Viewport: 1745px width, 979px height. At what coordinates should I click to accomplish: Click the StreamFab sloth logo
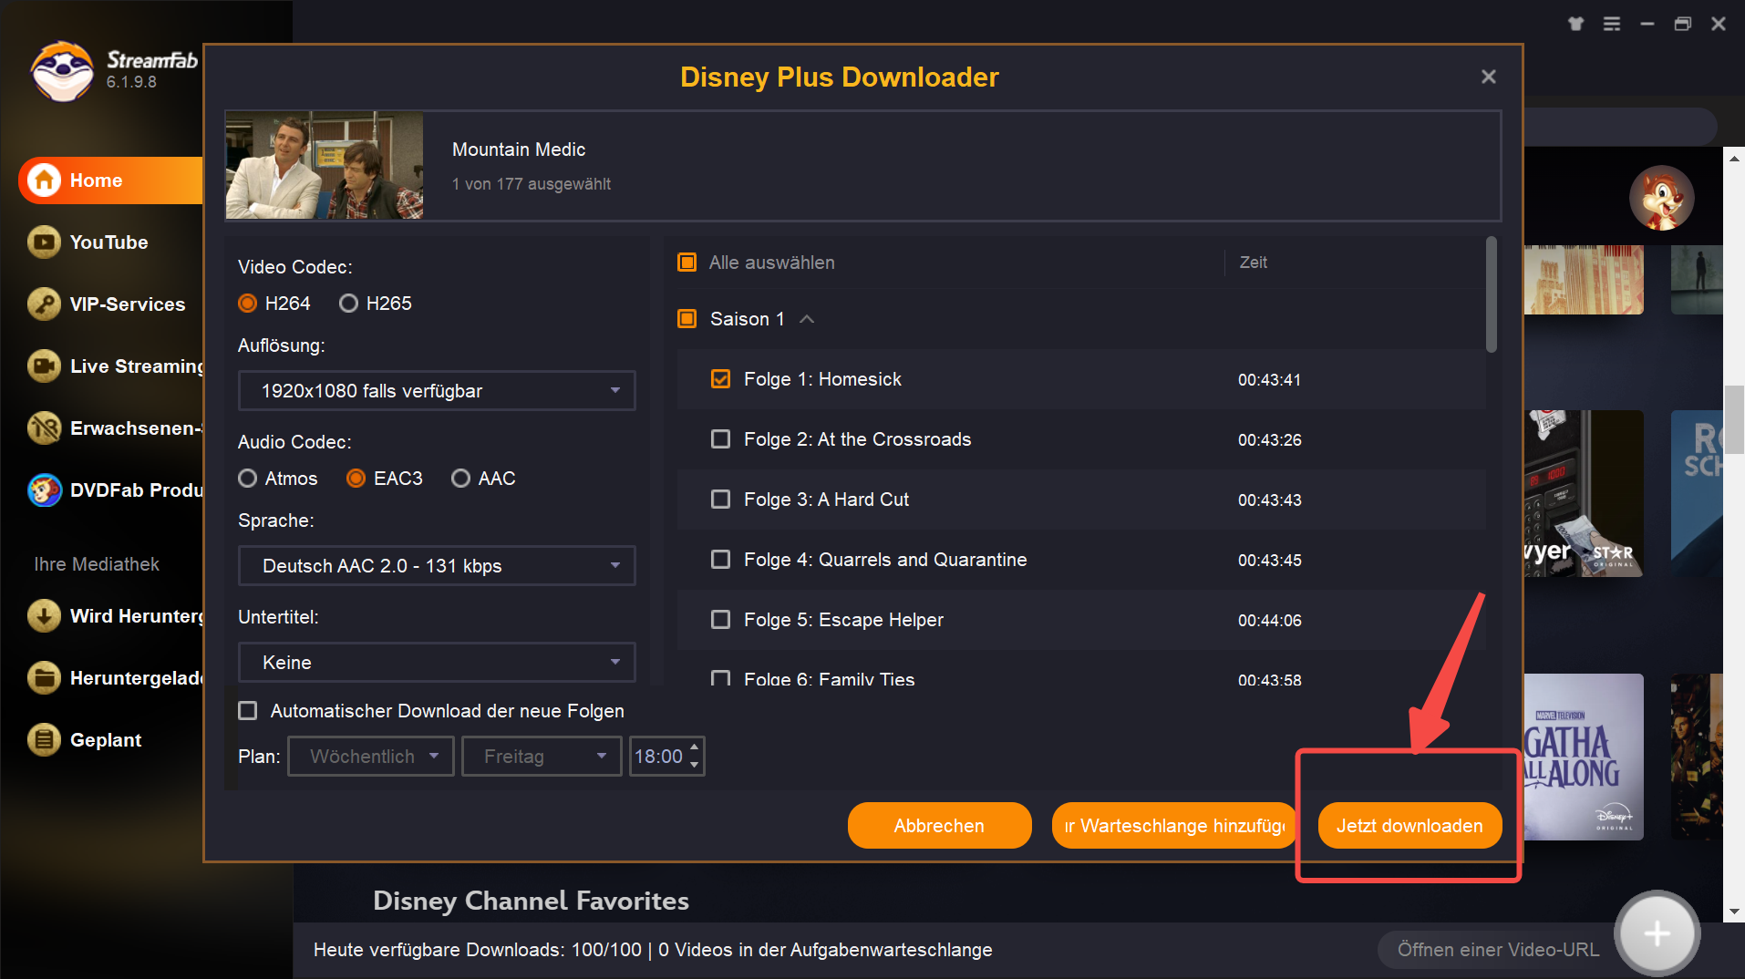pyautogui.click(x=62, y=71)
